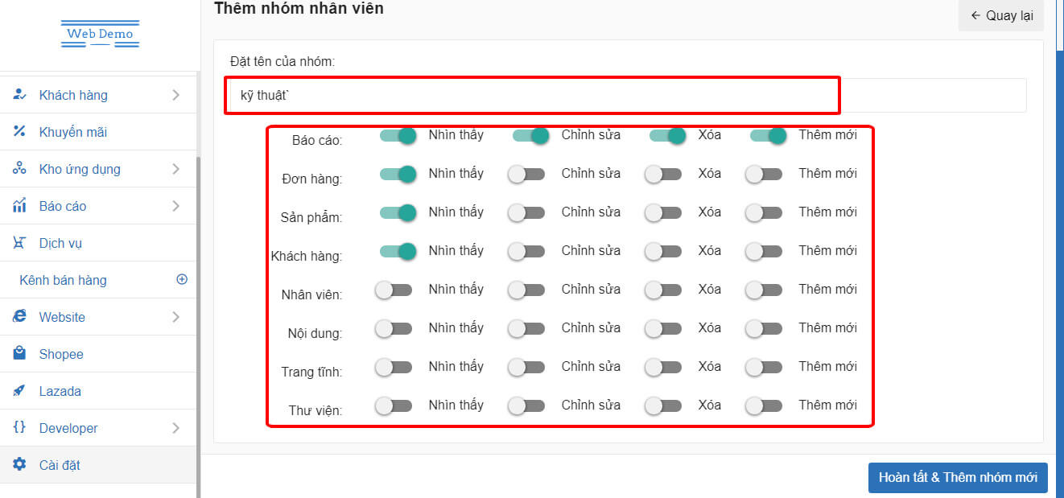
Task: Open the Website menu item
Action: (62, 317)
